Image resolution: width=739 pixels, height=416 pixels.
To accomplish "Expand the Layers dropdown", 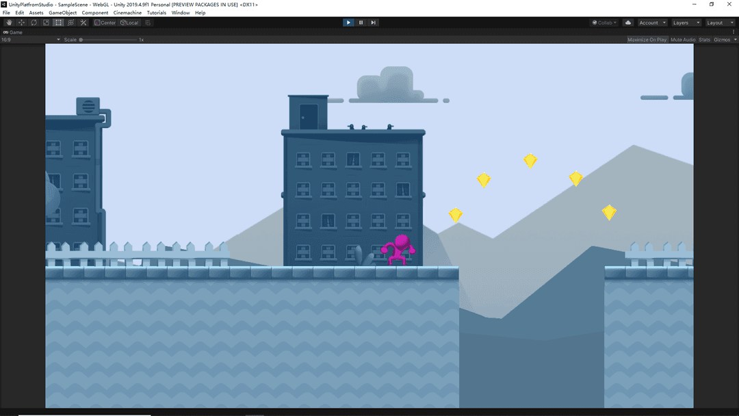I will 686,23.
